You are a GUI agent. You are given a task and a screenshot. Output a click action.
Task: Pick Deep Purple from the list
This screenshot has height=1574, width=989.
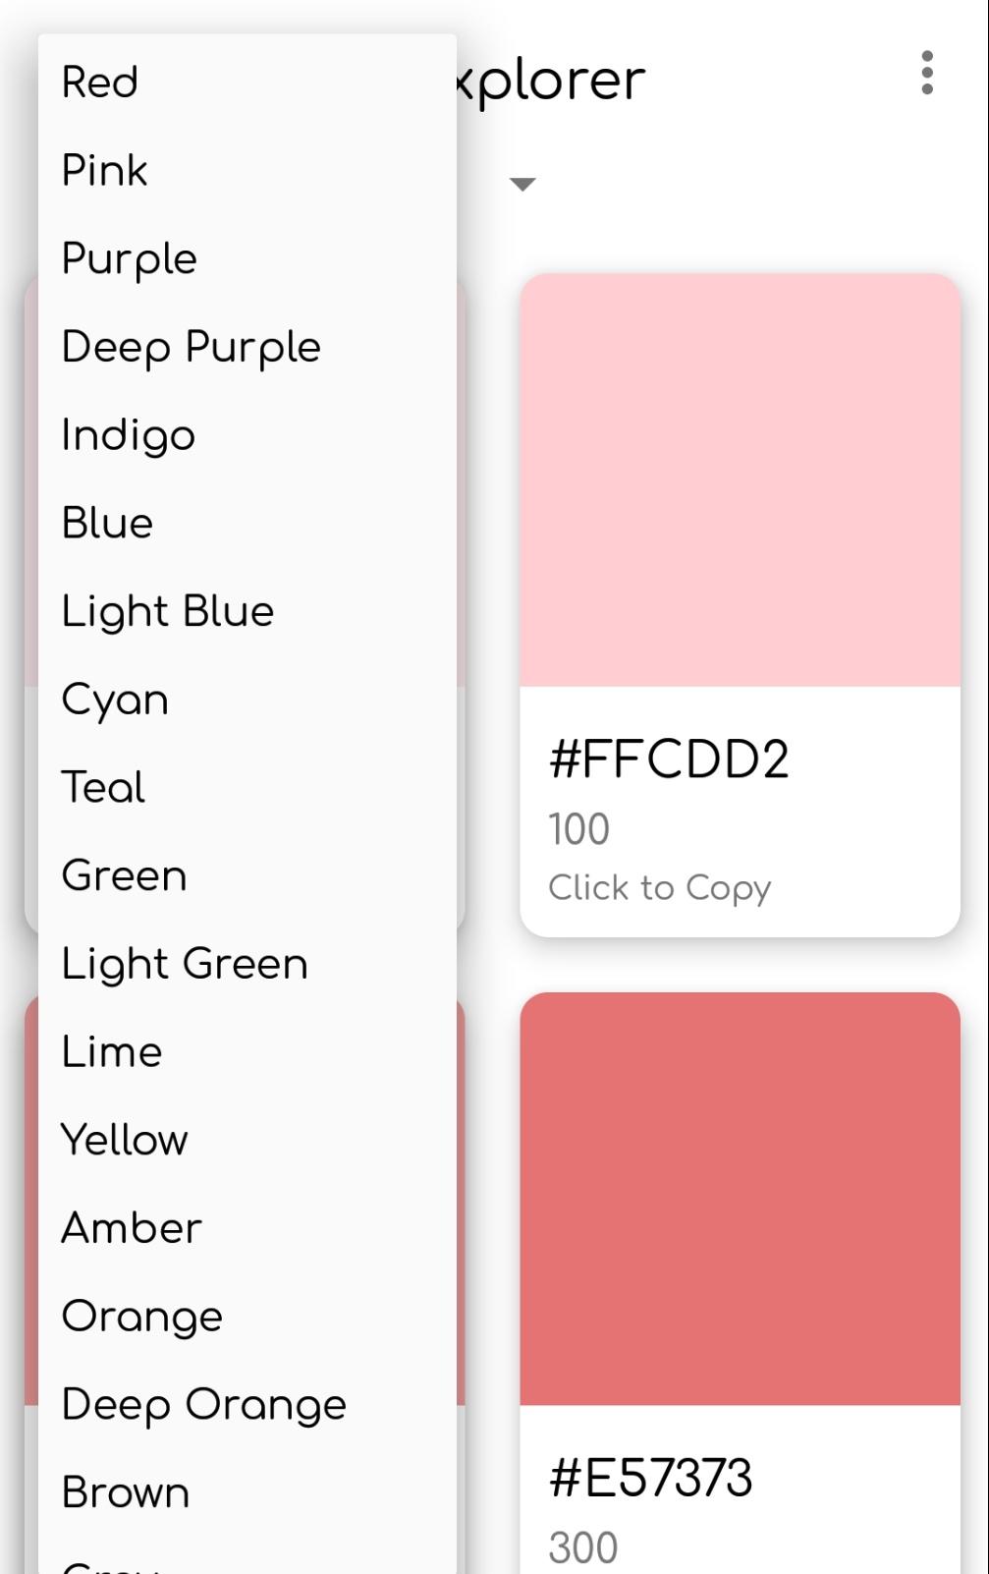192,348
